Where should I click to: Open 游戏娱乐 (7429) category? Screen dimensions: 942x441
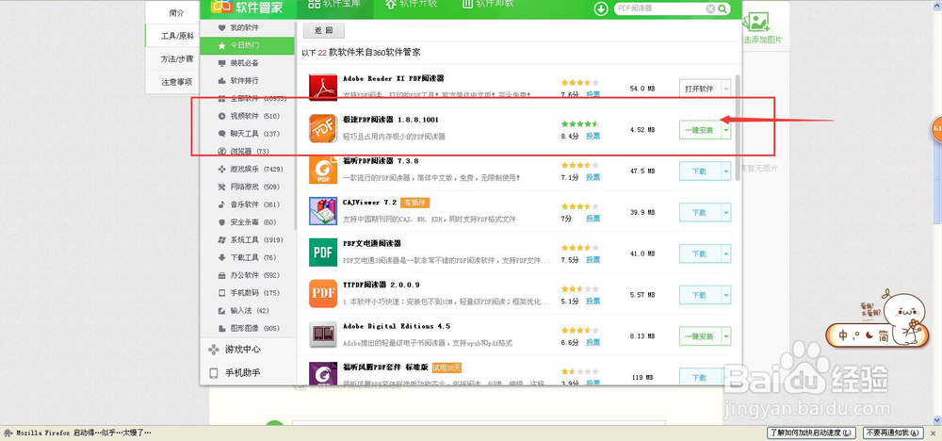click(x=250, y=169)
